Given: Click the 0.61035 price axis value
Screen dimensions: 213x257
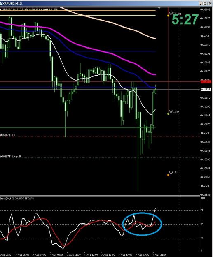Looking at the screenshot, I should (x=206, y=116).
